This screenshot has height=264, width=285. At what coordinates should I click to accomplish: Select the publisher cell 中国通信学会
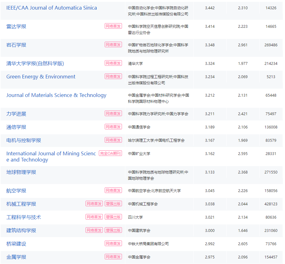(139, 127)
